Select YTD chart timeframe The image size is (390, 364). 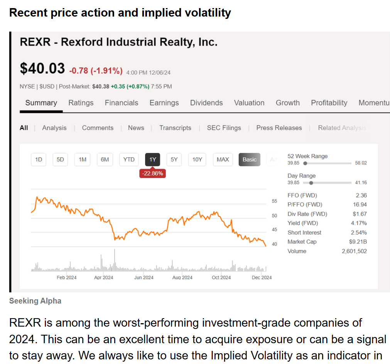click(129, 159)
